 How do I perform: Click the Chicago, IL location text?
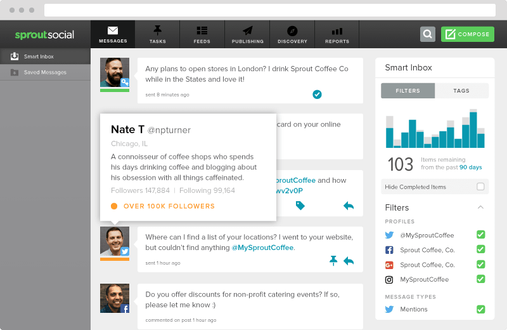[x=129, y=143]
